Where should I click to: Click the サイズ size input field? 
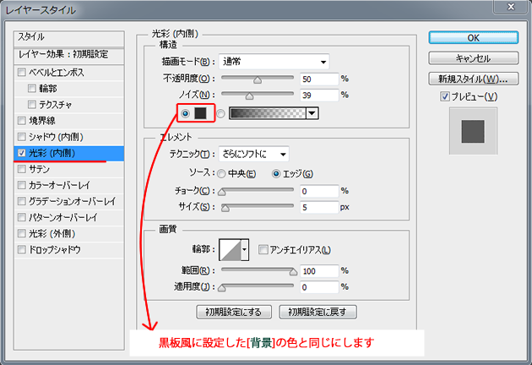318,206
